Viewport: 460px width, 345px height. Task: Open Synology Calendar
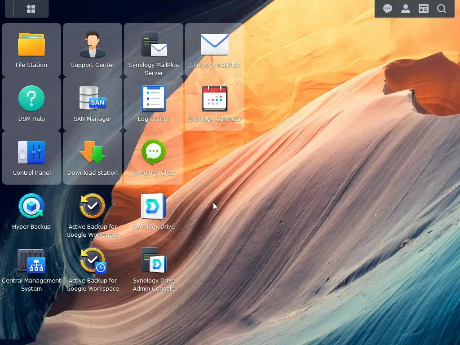[214, 98]
